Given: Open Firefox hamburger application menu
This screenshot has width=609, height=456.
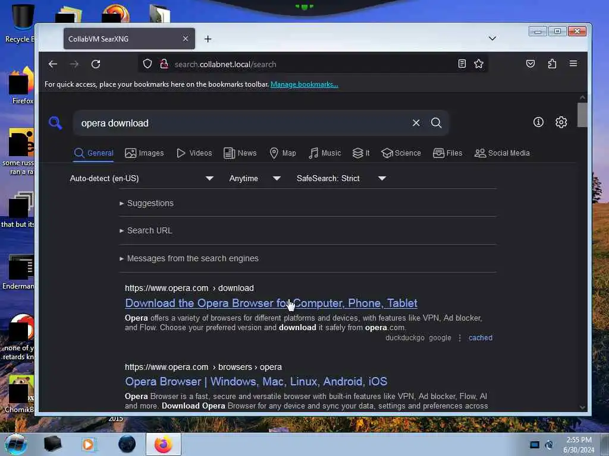Looking at the screenshot, I should point(573,64).
